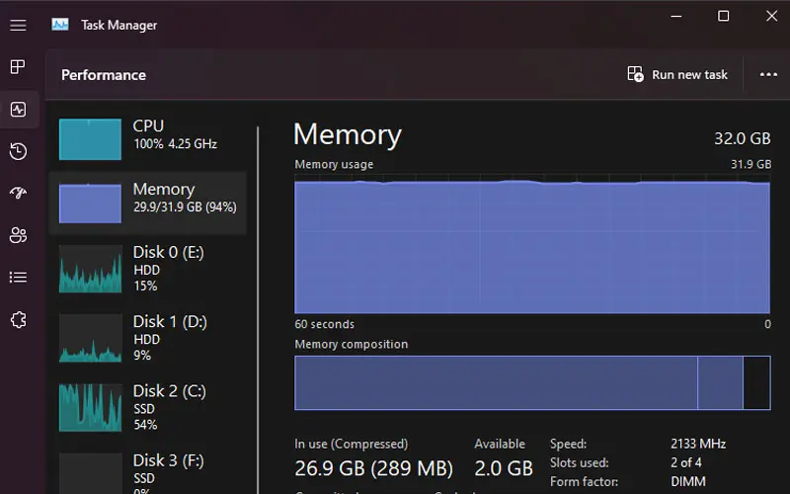Open the three-dots more options menu
The width and height of the screenshot is (790, 494).
[768, 75]
